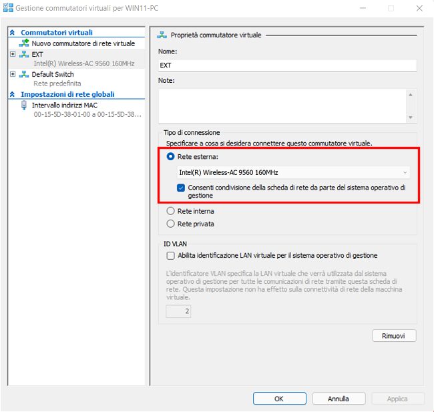Click the Applica button
This screenshot has width=434, height=412.
398,399
